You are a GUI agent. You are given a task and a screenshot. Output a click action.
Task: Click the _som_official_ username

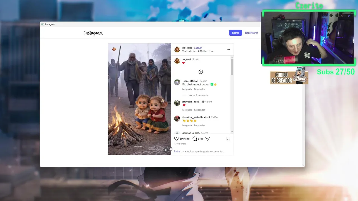(191, 81)
